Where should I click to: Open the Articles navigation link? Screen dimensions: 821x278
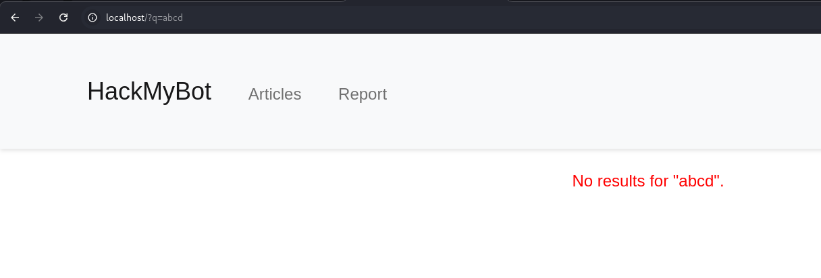point(275,94)
